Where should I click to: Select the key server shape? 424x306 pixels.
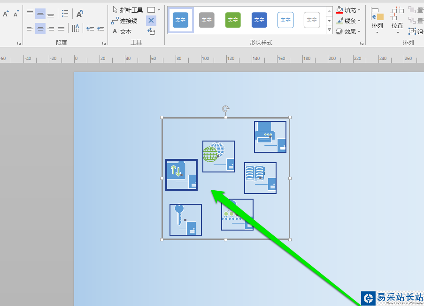click(186, 220)
